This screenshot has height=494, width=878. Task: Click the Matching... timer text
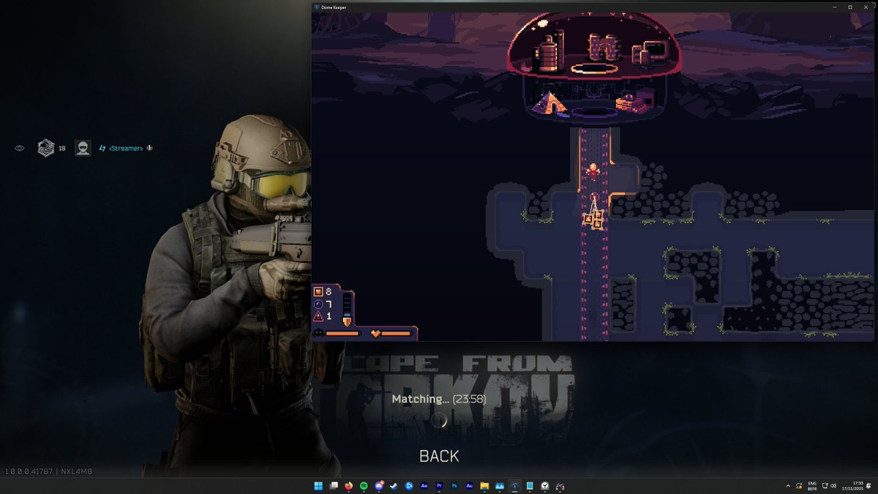pos(439,399)
